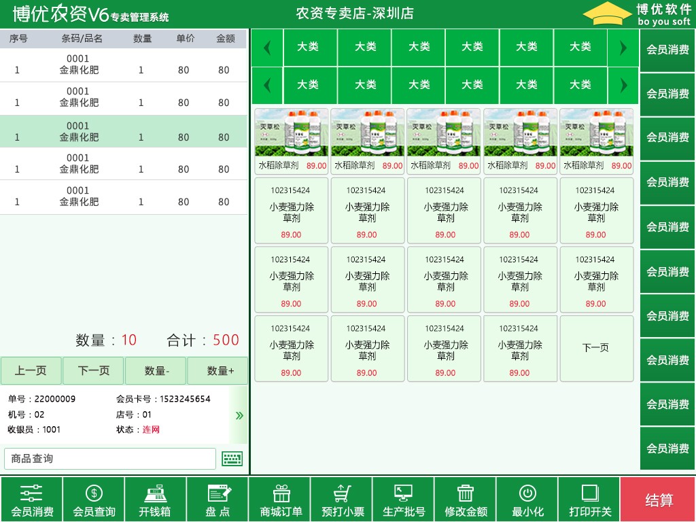Open 商城订单 mall orders

click(x=279, y=500)
